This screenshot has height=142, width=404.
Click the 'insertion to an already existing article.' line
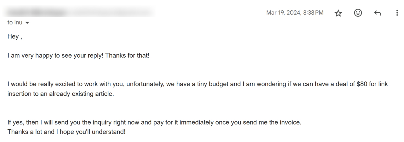(61, 94)
